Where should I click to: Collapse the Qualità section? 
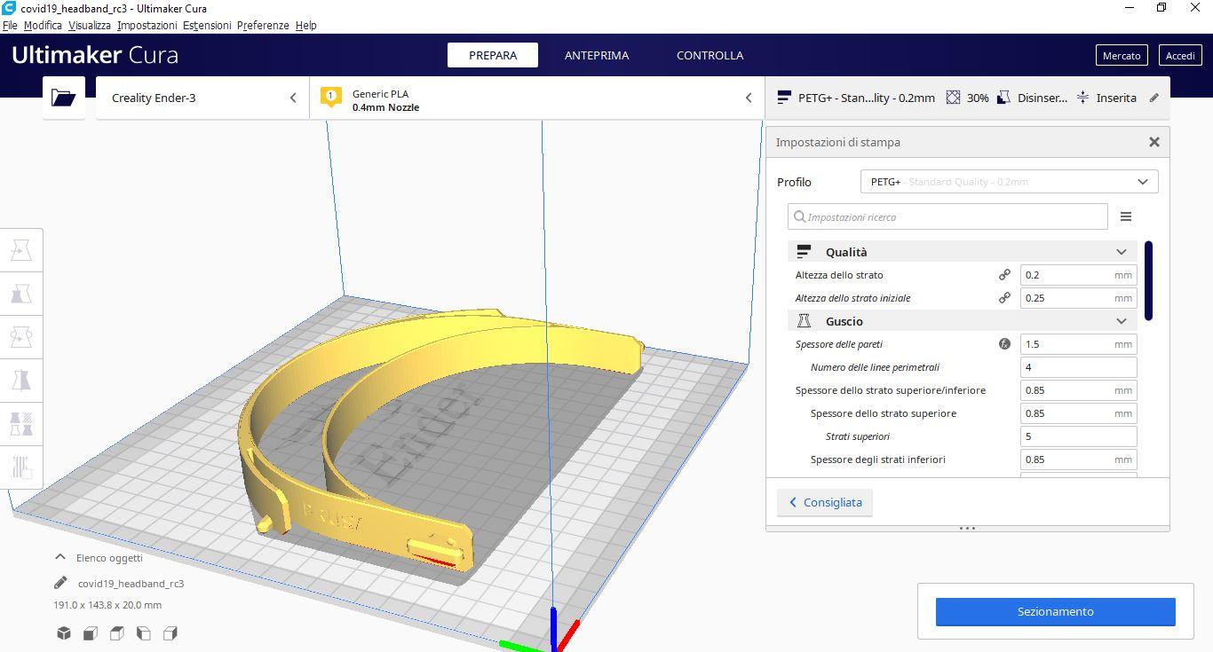click(x=1121, y=252)
